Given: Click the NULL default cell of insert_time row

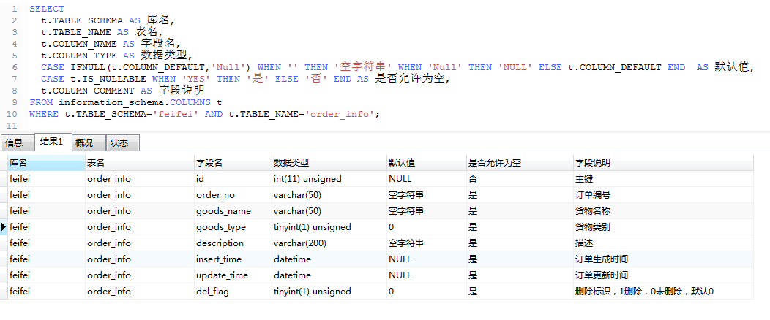Looking at the screenshot, I should click(426, 259).
